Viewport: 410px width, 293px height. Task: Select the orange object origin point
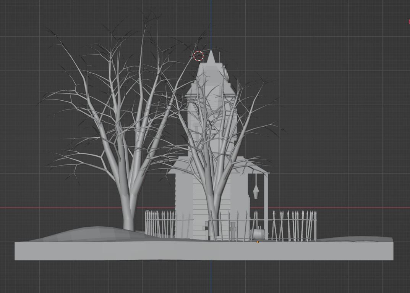click(x=258, y=242)
